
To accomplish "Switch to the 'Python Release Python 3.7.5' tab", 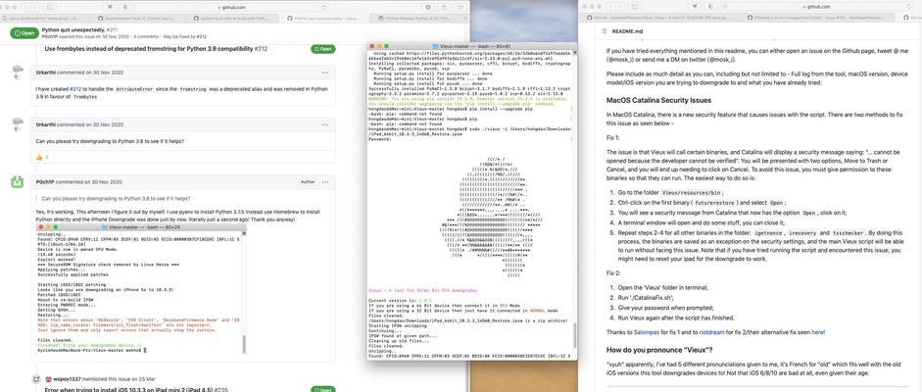I will pos(417,19).
